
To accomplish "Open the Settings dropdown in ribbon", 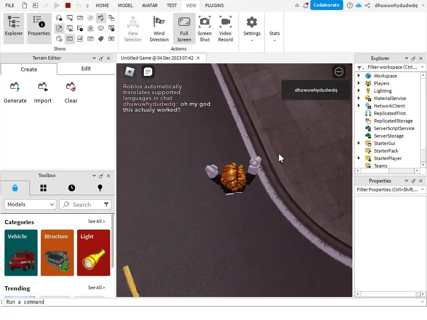I will tap(252, 29).
